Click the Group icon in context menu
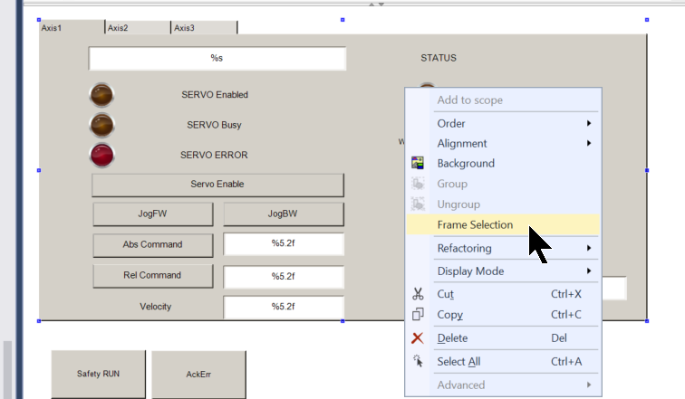 (x=418, y=184)
